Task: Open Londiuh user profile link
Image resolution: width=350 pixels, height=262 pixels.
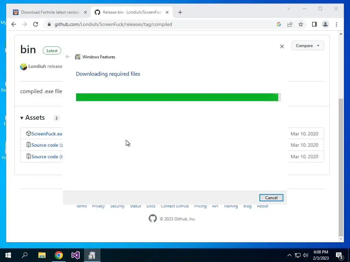Action: pyautogui.click(x=37, y=66)
